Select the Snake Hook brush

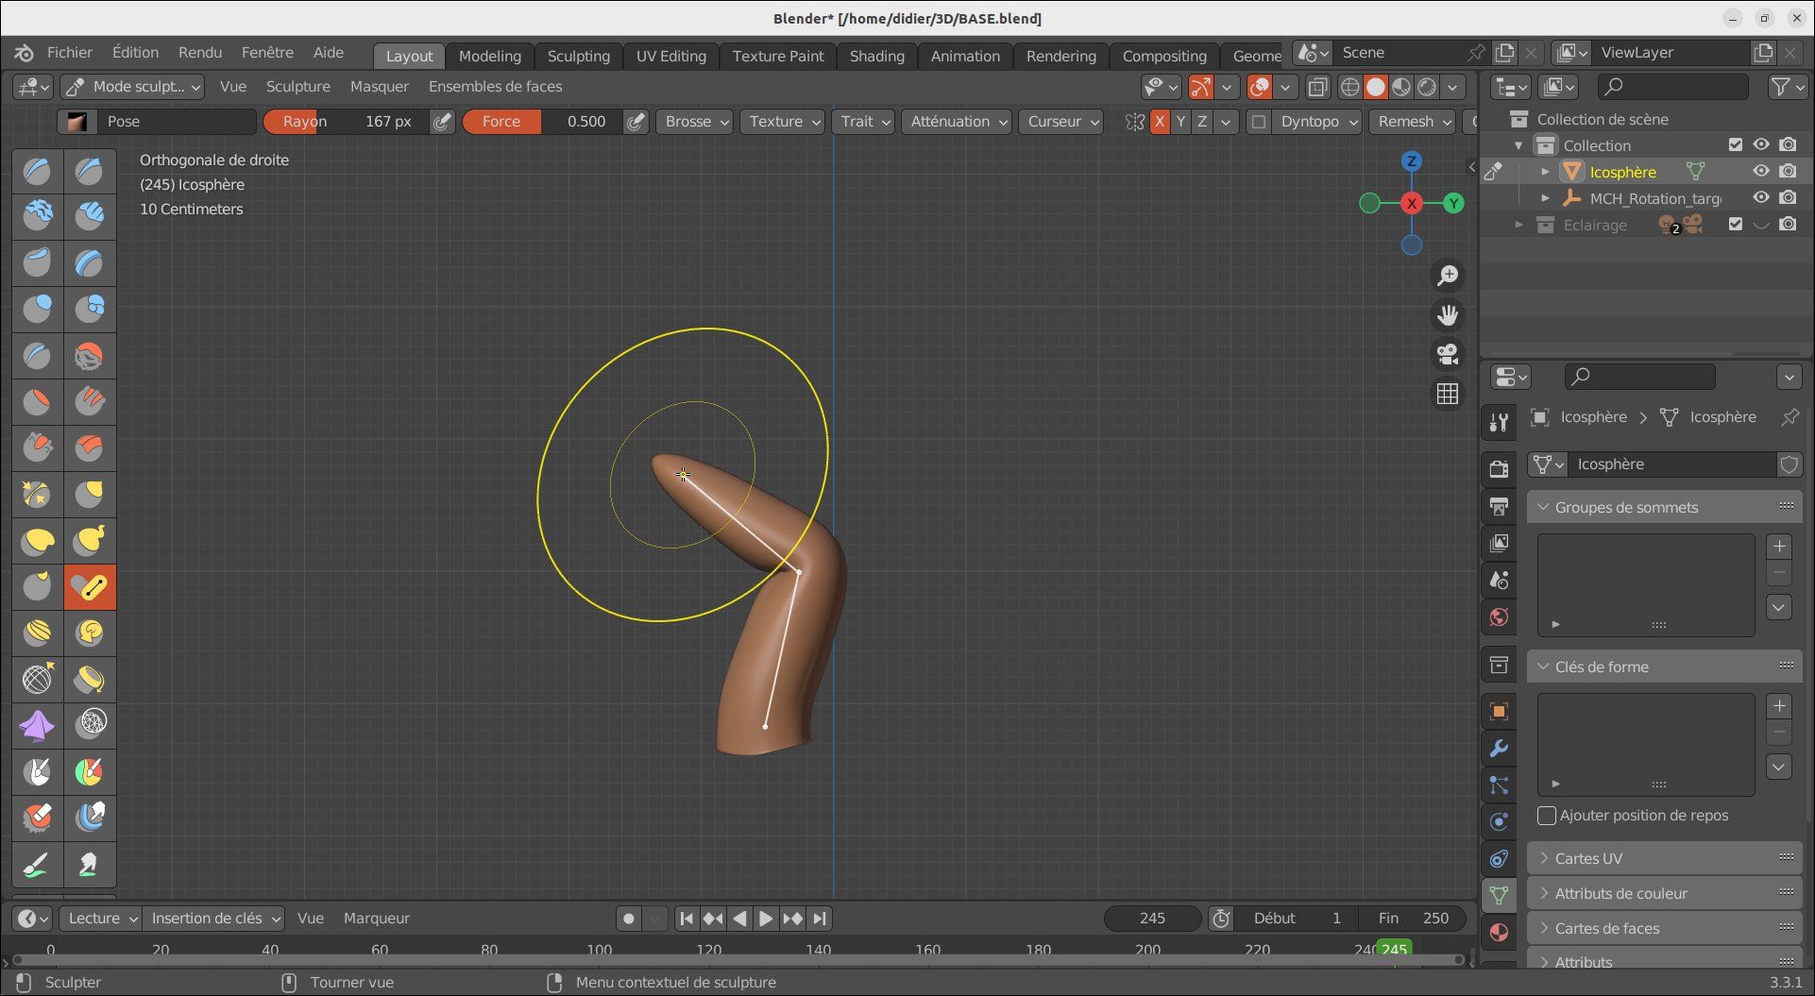coord(90,541)
